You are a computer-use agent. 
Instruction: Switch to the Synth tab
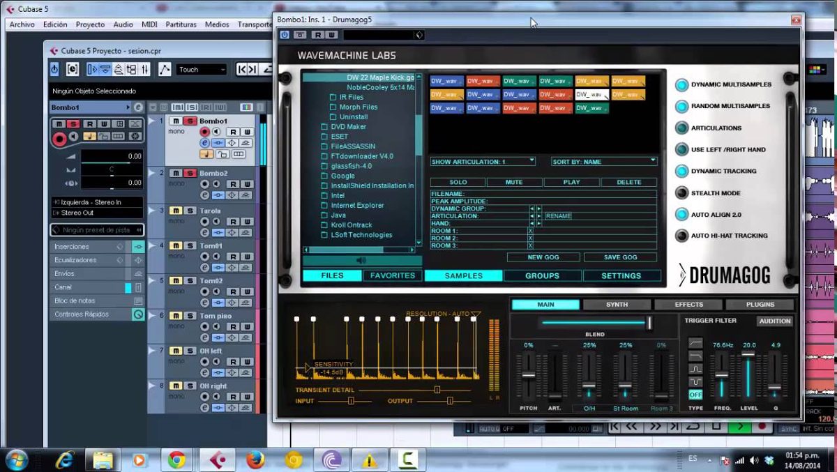tap(617, 305)
